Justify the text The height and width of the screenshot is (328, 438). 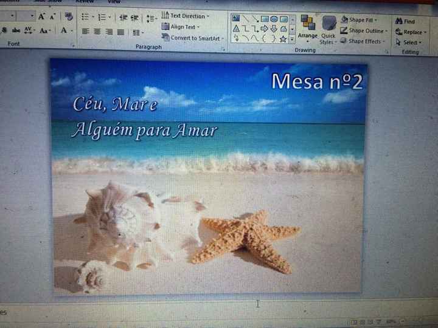[x=120, y=32]
